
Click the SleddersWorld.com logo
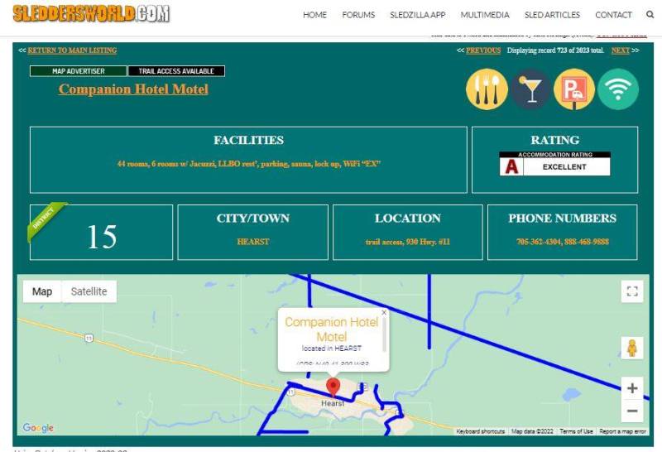(x=91, y=13)
